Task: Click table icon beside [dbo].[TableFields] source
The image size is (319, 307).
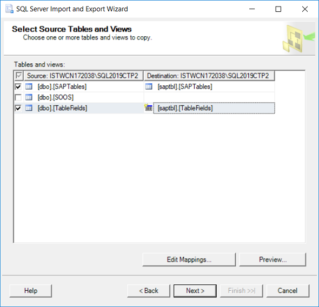Action: pyautogui.click(x=29, y=108)
